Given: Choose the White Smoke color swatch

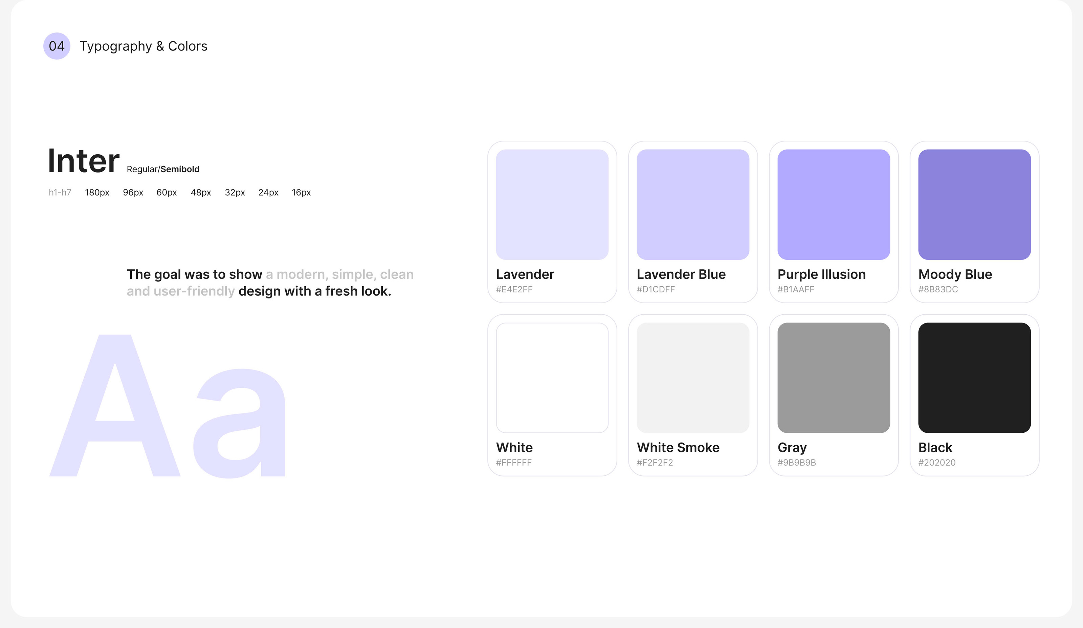Looking at the screenshot, I should 693,378.
